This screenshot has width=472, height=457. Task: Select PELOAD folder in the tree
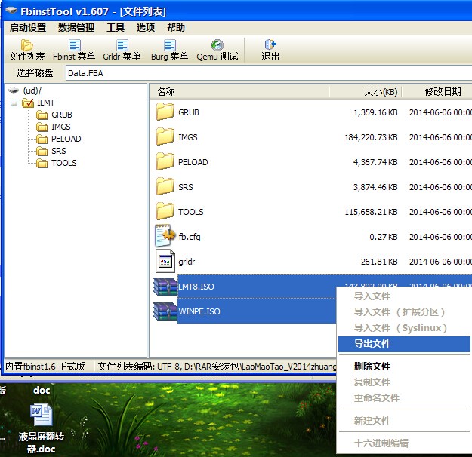[66, 139]
